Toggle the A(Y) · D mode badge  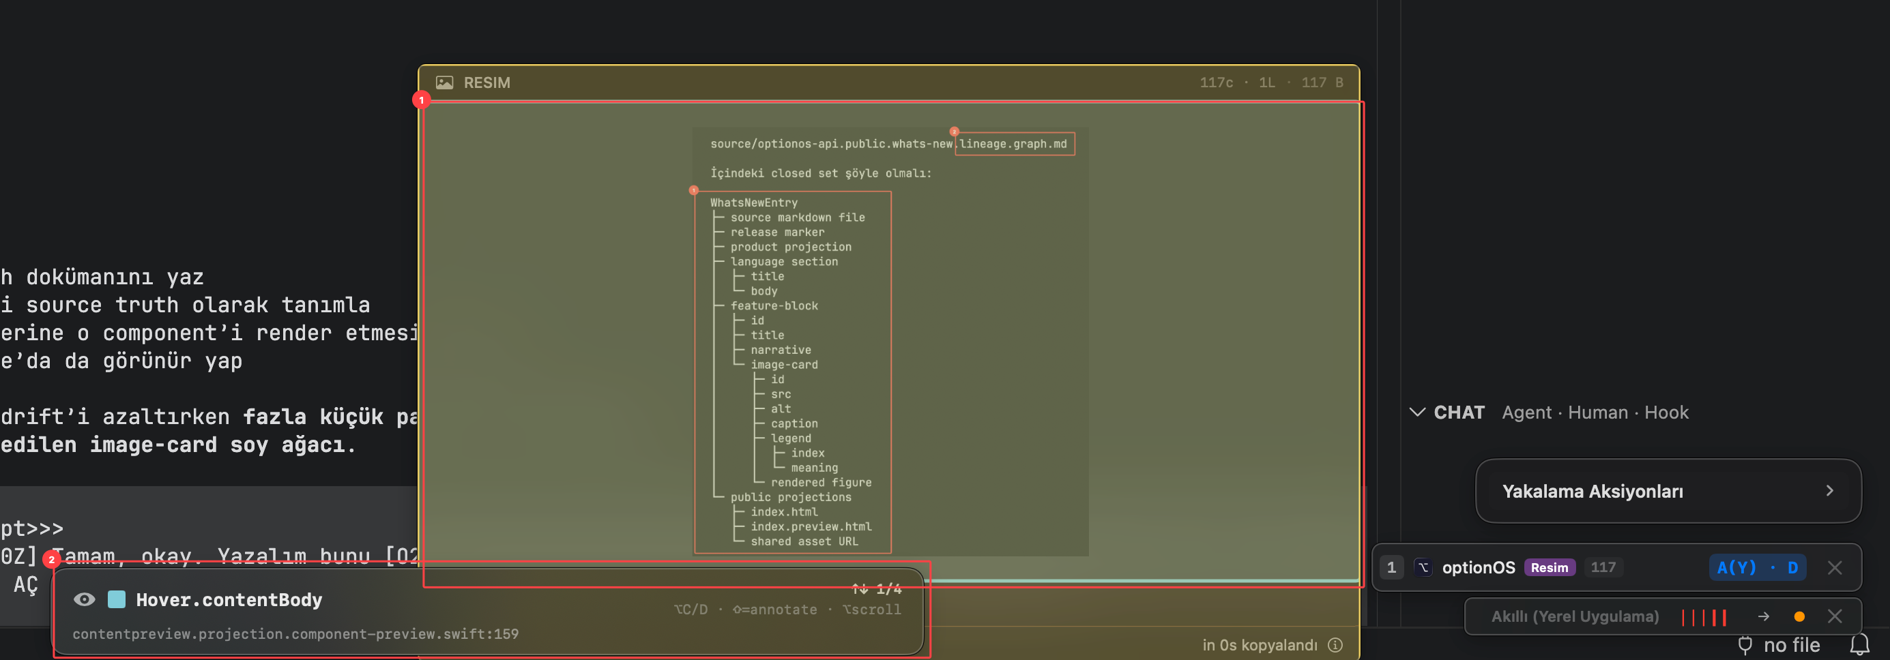click(x=1757, y=567)
